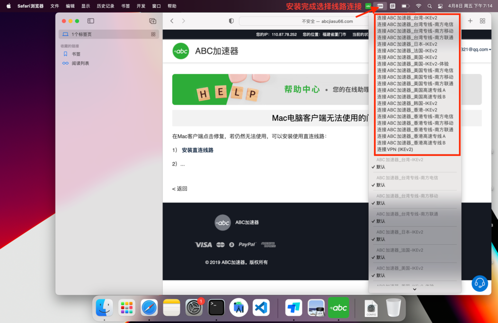Open 阅读列表 in the Safari sidebar
The width and height of the screenshot is (498, 323).
[x=80, y=63]
